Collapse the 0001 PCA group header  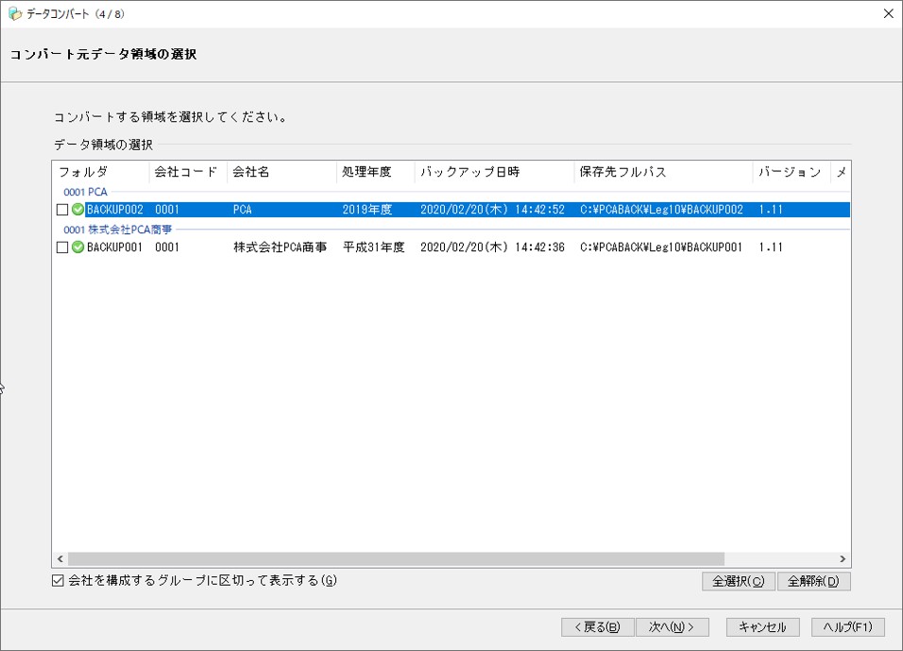coord(85,192)
